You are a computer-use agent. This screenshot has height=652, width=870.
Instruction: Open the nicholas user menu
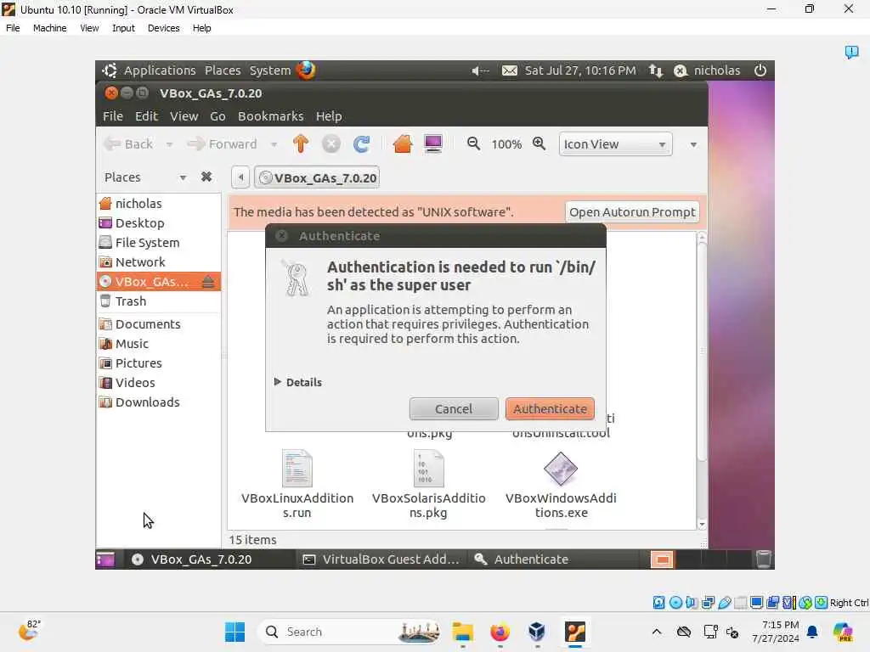point(707,70)
